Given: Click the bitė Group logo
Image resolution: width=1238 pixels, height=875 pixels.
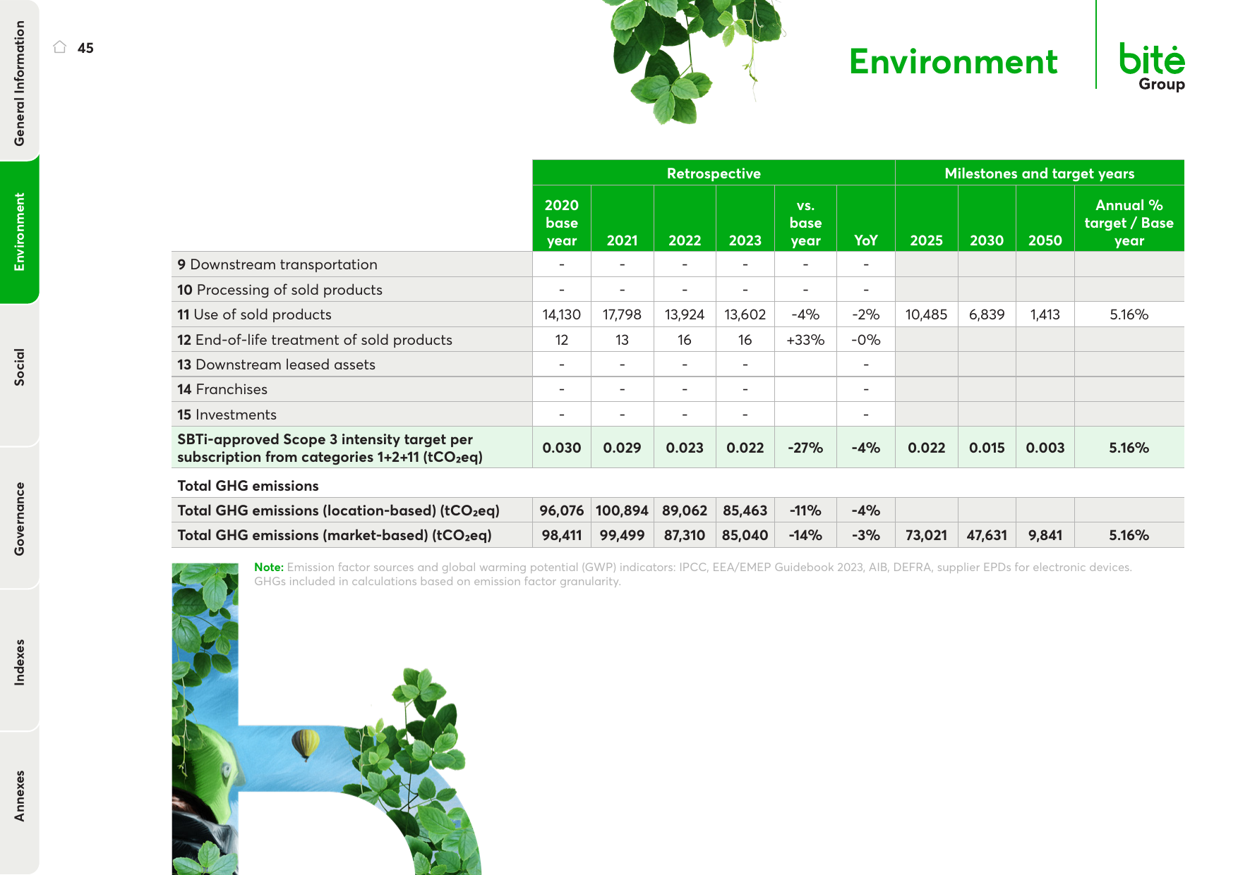Looking at the screenshot, I should point(1152,68).
